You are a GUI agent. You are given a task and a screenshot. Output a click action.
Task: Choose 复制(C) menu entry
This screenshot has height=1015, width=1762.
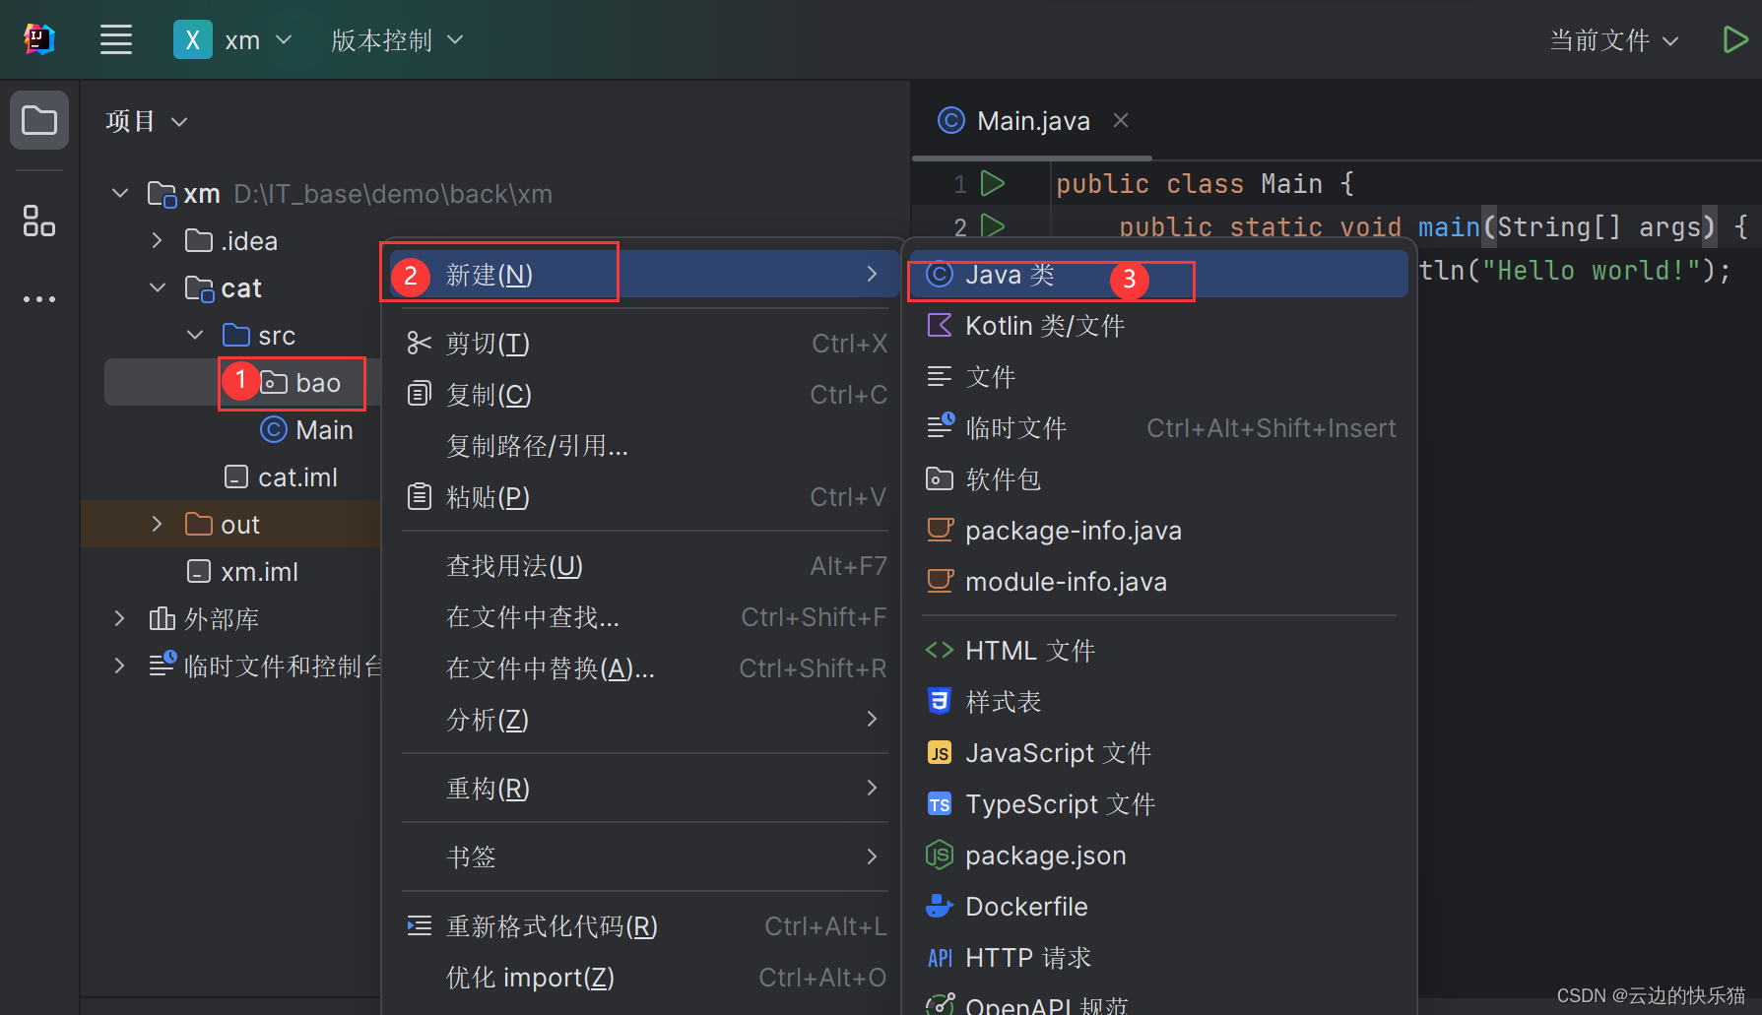(x=644, y=394)
